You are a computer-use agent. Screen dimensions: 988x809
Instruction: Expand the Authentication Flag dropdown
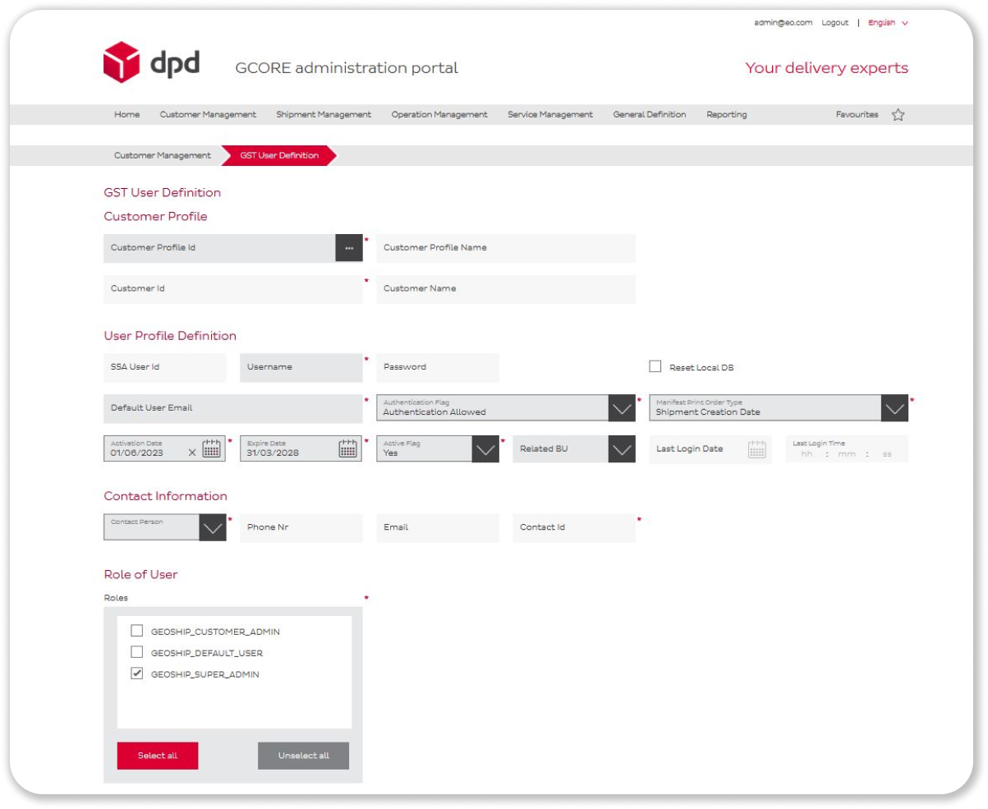point(622,408)
